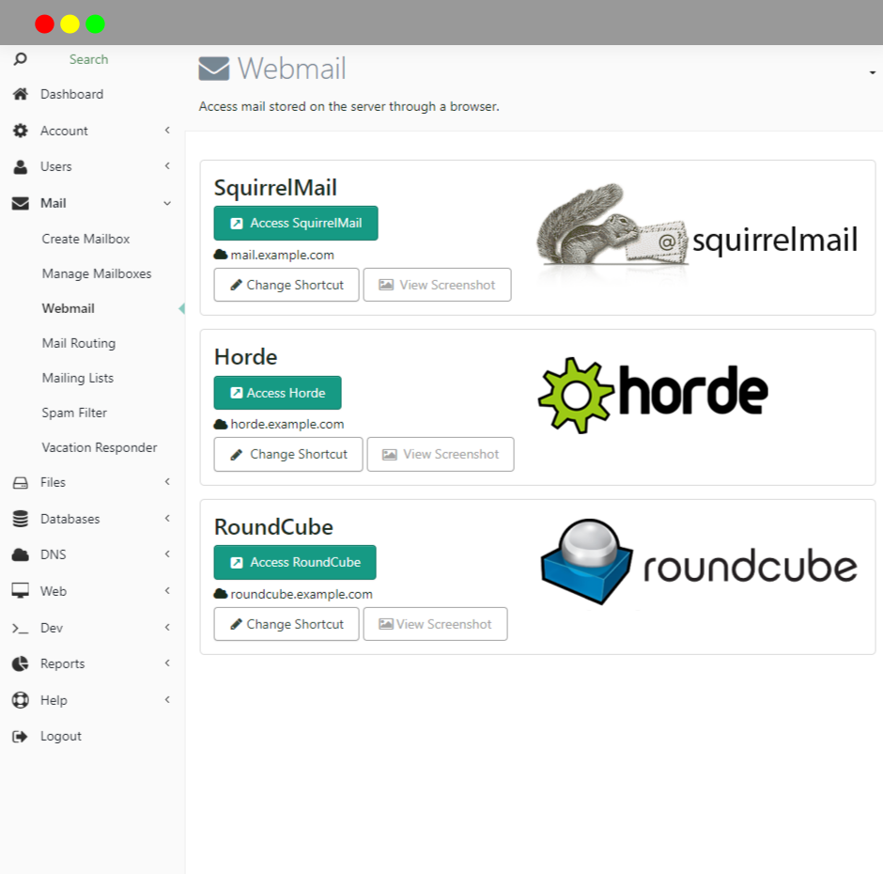
Task: Expand the Help menu chevron
Action: point(167,700)
